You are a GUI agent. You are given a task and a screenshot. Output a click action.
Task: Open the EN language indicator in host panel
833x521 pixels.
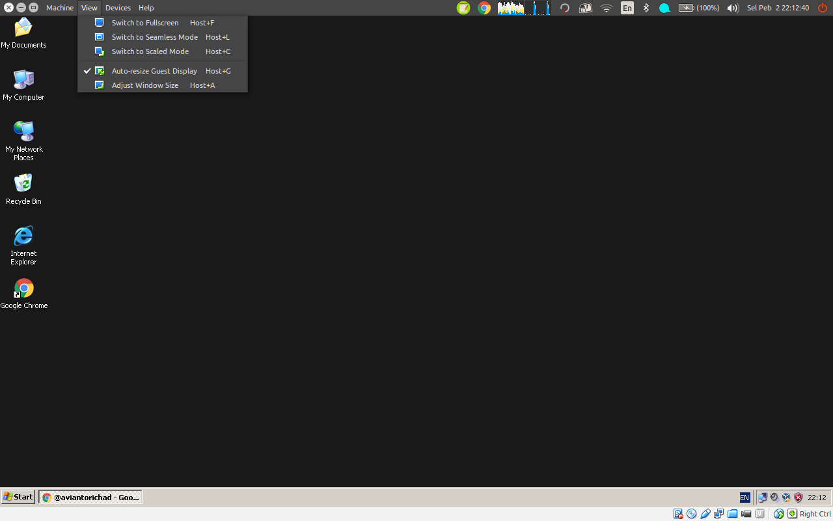point(627,8)
